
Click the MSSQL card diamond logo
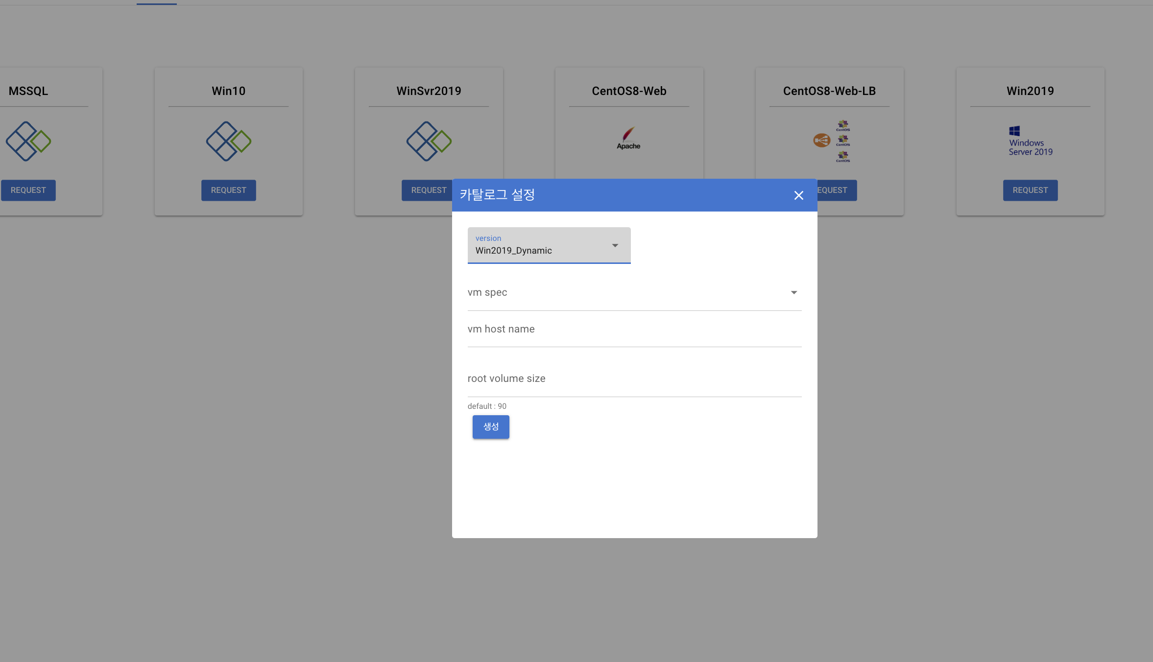(28, 142)
